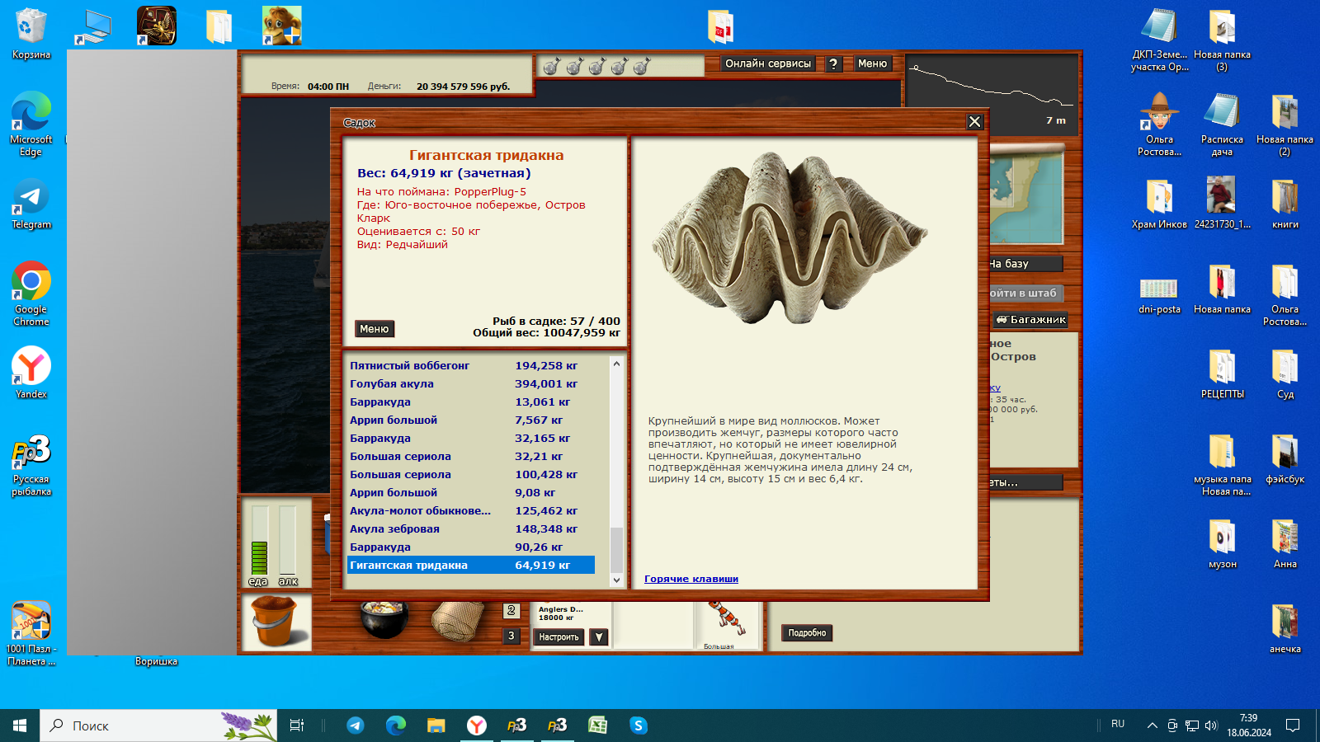1320x742 pixels.
Task: Select Большая сериола 100,428 кг row
Action: tap(471, 474)
